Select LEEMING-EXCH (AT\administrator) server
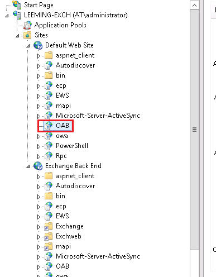Screen dimensions: 216x277 [x=76, y=15]
